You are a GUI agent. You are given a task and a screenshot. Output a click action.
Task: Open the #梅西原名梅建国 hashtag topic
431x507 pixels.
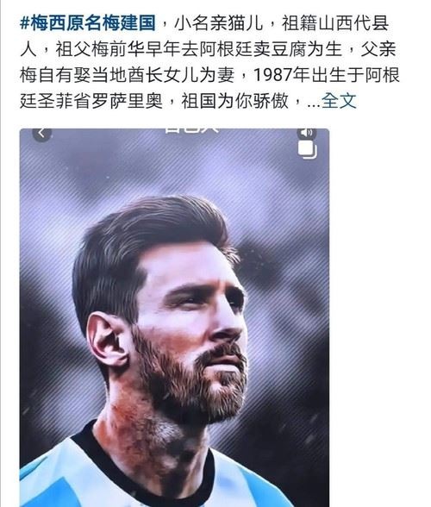click(88, 24)
